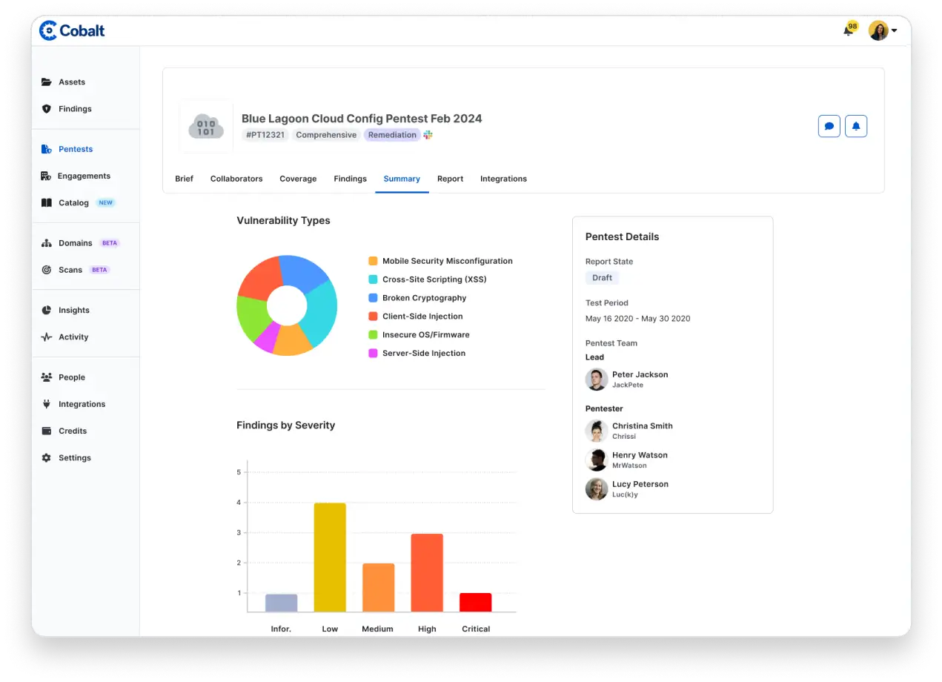Switch to the Coverage tab
This screenshot has height=682, width=942.
[x=298, y=179]
